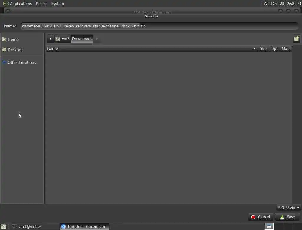Select the Downloads path bar button
The height and width of the screenshot is (230, 302).
tap(82, 39)
